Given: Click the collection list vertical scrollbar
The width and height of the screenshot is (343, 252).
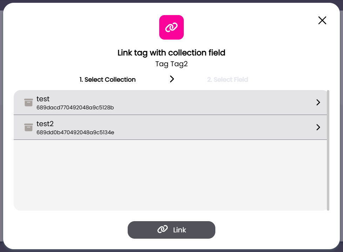Looking at the screenshot, I should coord(328,150).
